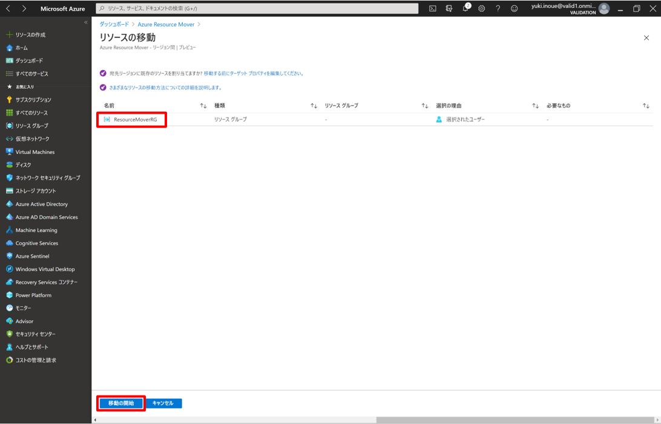Screen dimensions: 661x424
Task: Open サブスクリプション key icon
Action: pos(9,100)
